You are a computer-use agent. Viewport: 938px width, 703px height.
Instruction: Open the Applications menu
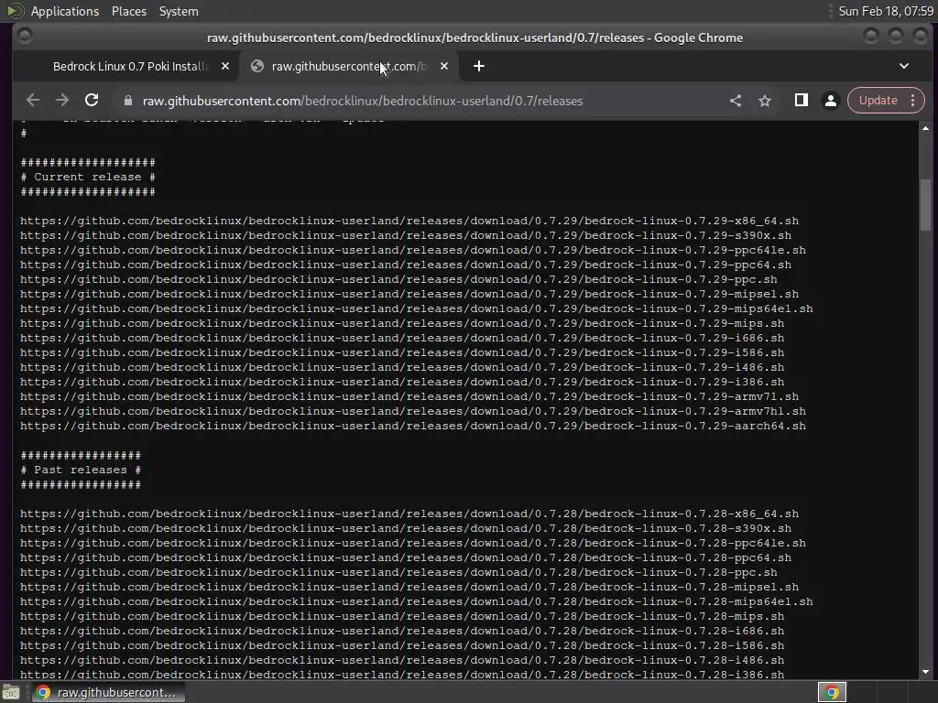click(65, 11)
